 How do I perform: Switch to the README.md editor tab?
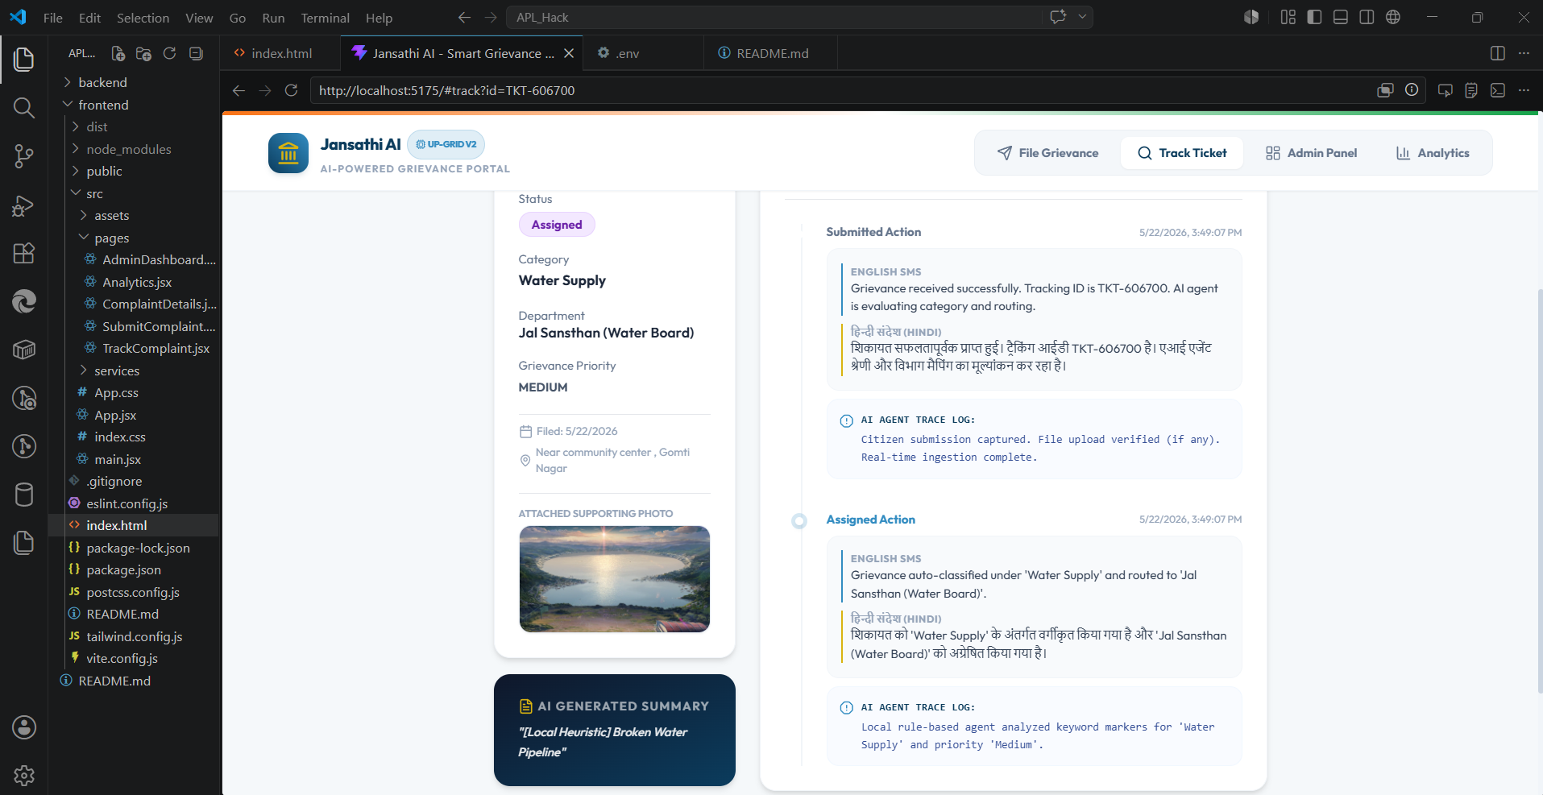tap(770, 53)
